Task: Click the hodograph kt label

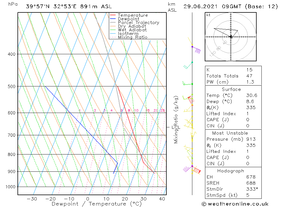Action: click(x=208, y=15)
